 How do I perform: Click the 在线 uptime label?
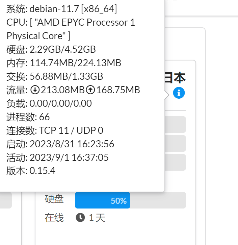tap(54, 218)
